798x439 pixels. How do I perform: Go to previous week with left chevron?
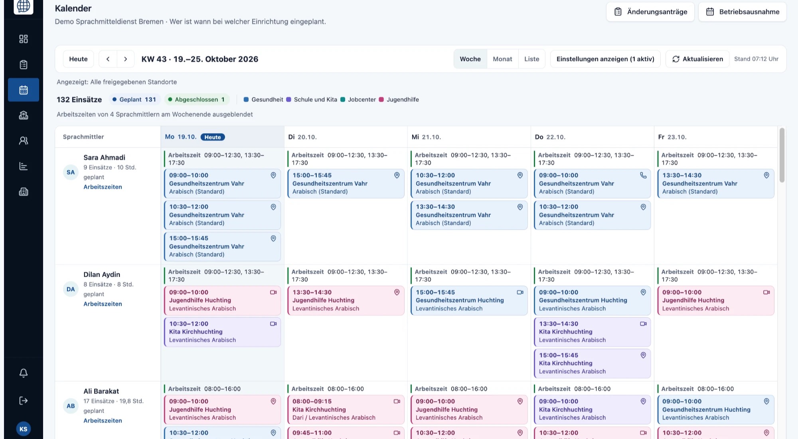tap(108, 59)
